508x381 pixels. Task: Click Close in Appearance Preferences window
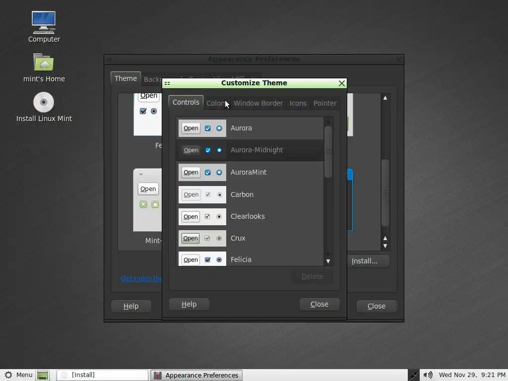[377, 306]
